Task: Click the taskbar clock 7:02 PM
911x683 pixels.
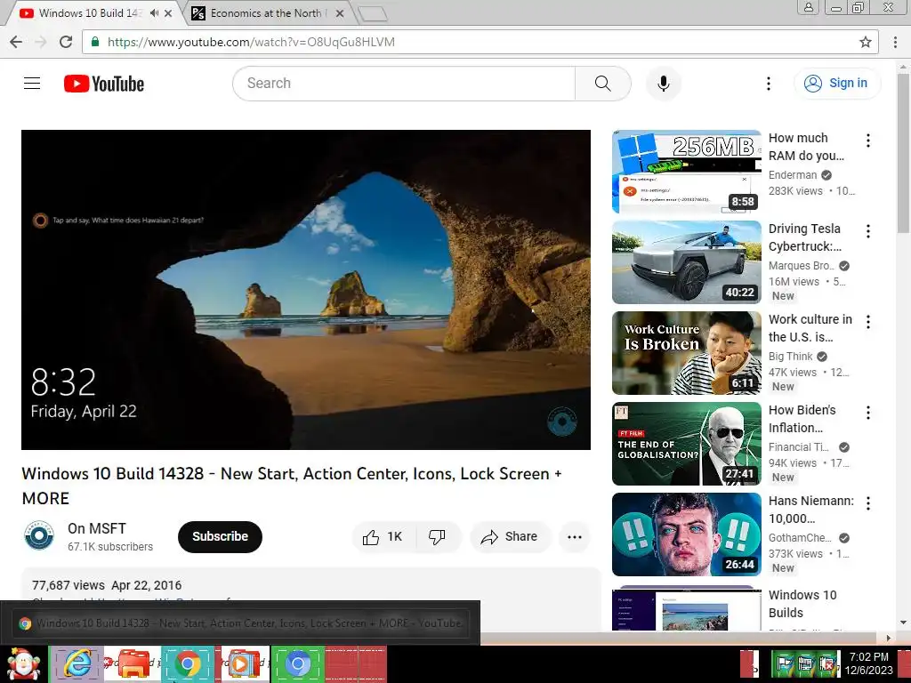Action: (x=868, y=657)
